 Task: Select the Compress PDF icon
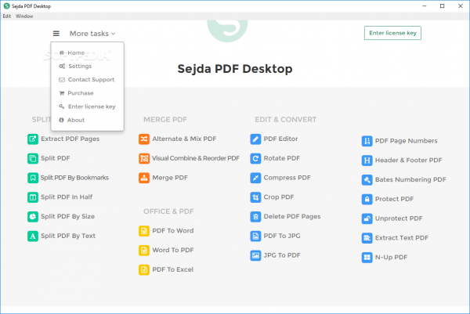tap(255, 178)
